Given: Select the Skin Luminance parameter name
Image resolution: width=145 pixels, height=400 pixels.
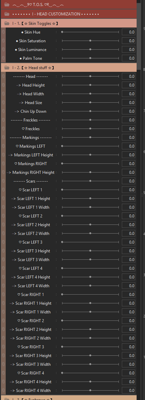Looking at the screenshot, I should 31,49.
